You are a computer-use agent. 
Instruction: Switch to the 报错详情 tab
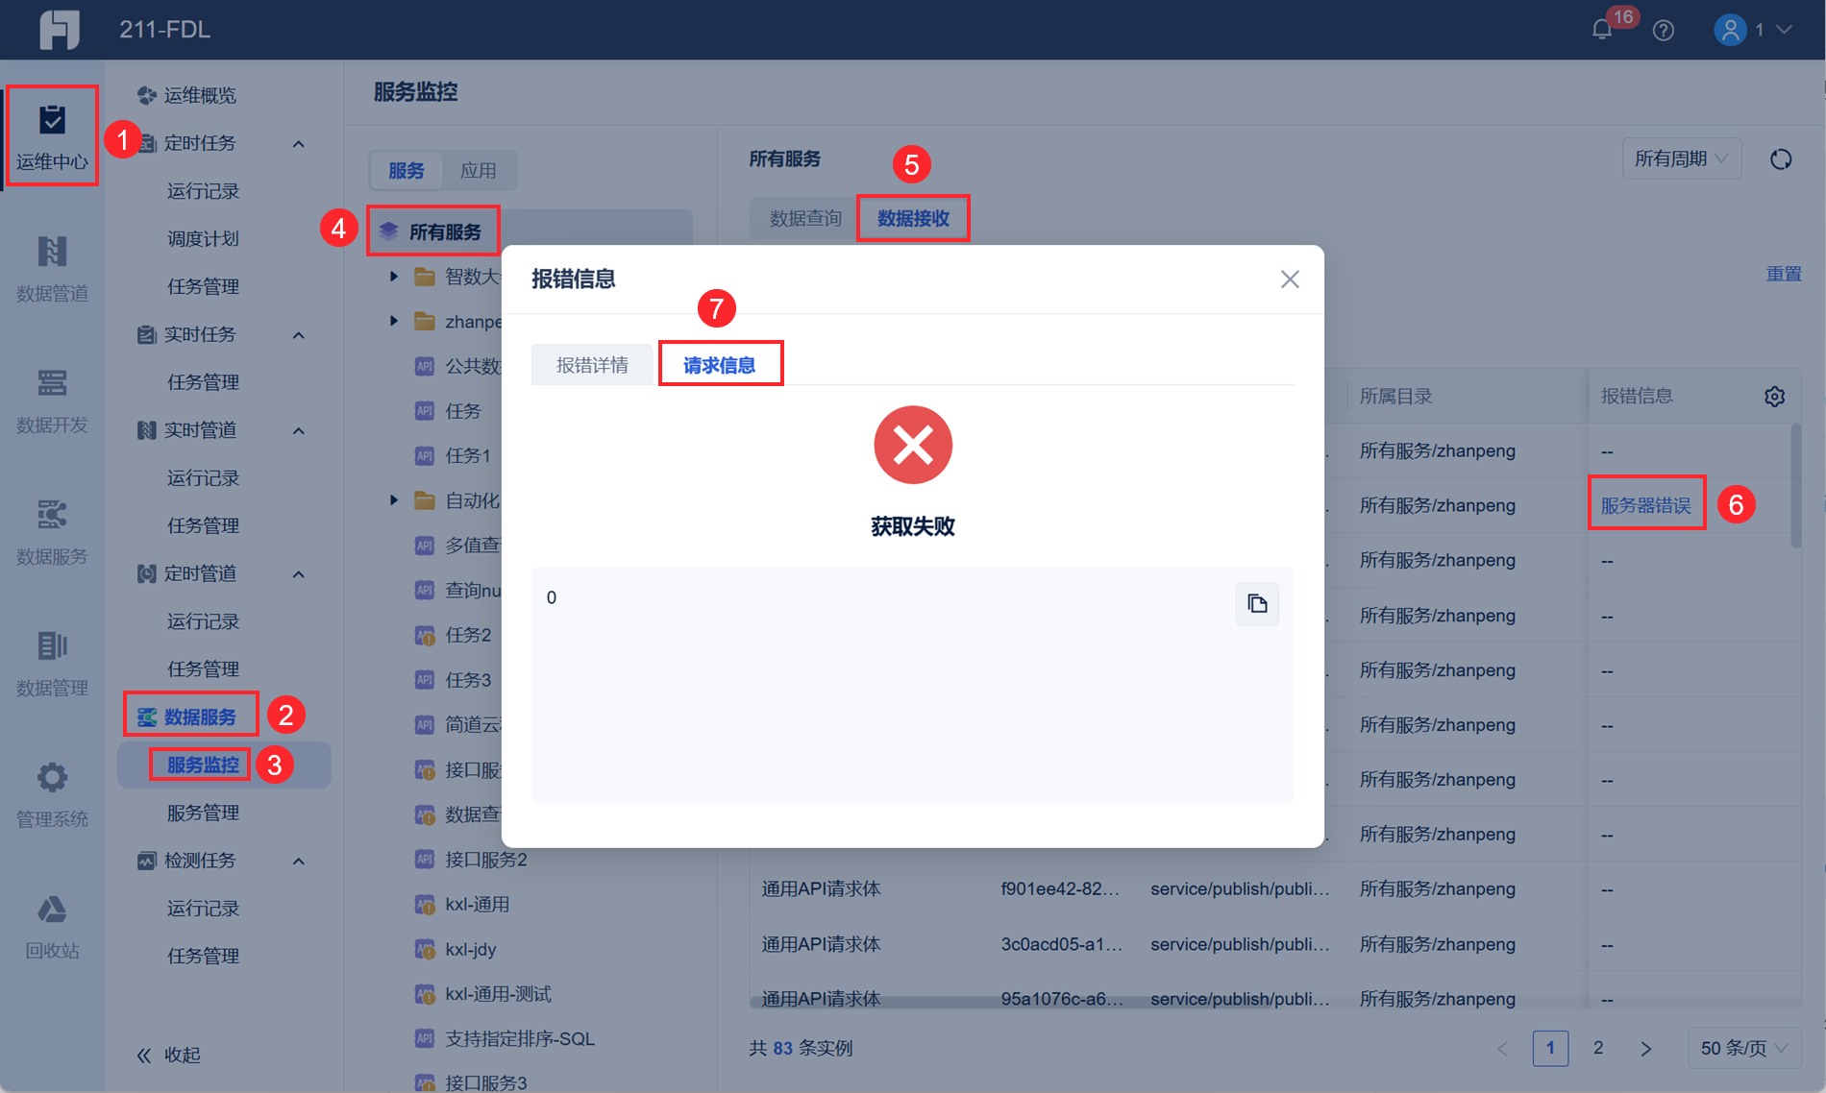(x=592, y=365)
